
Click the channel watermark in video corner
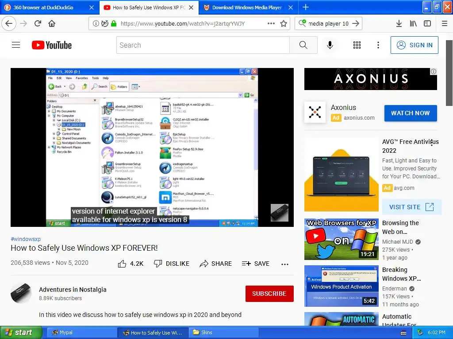pyautogui.click(x=280, y=213)
